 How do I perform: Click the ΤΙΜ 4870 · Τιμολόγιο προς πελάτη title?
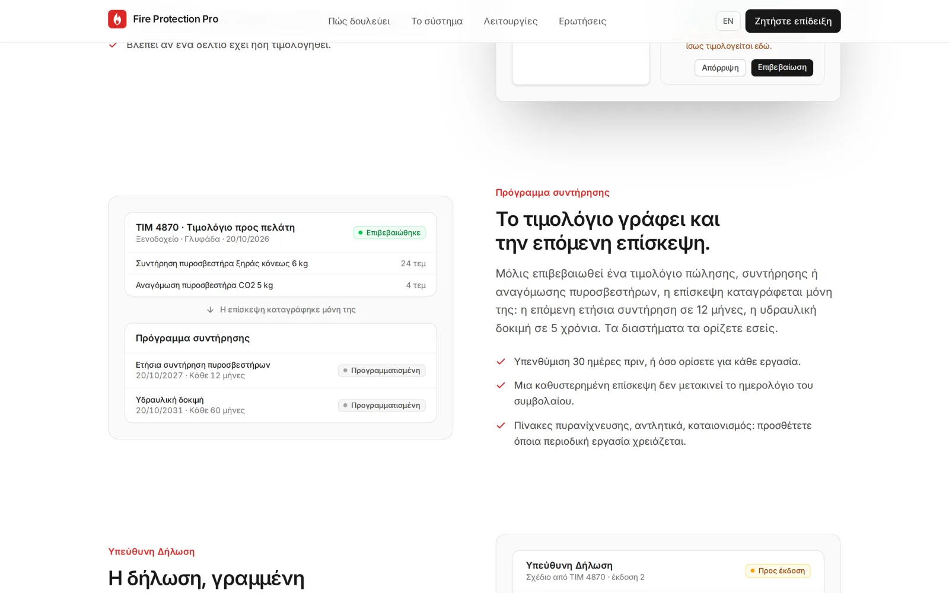[215, 227]
